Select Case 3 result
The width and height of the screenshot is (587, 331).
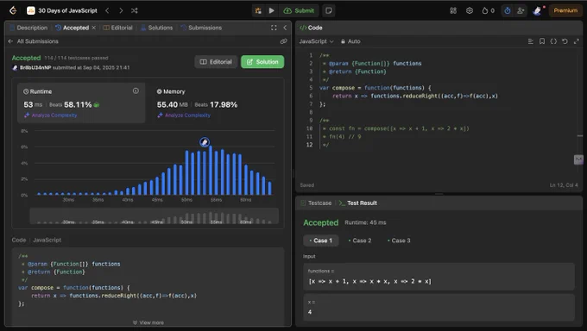pos(399,240)
